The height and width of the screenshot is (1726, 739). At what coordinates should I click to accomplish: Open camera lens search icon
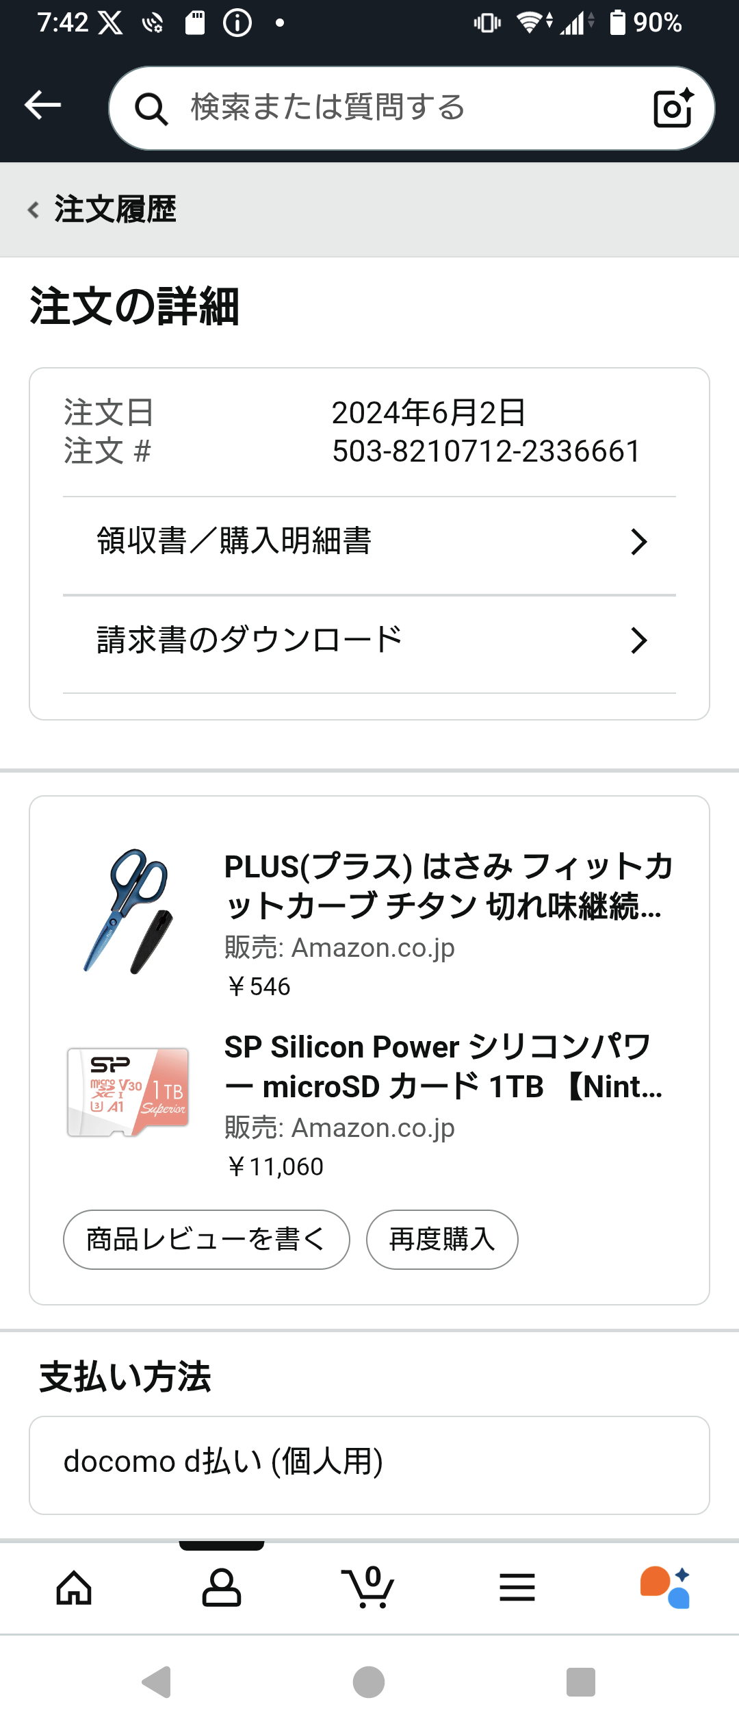[x=673, y=108]
